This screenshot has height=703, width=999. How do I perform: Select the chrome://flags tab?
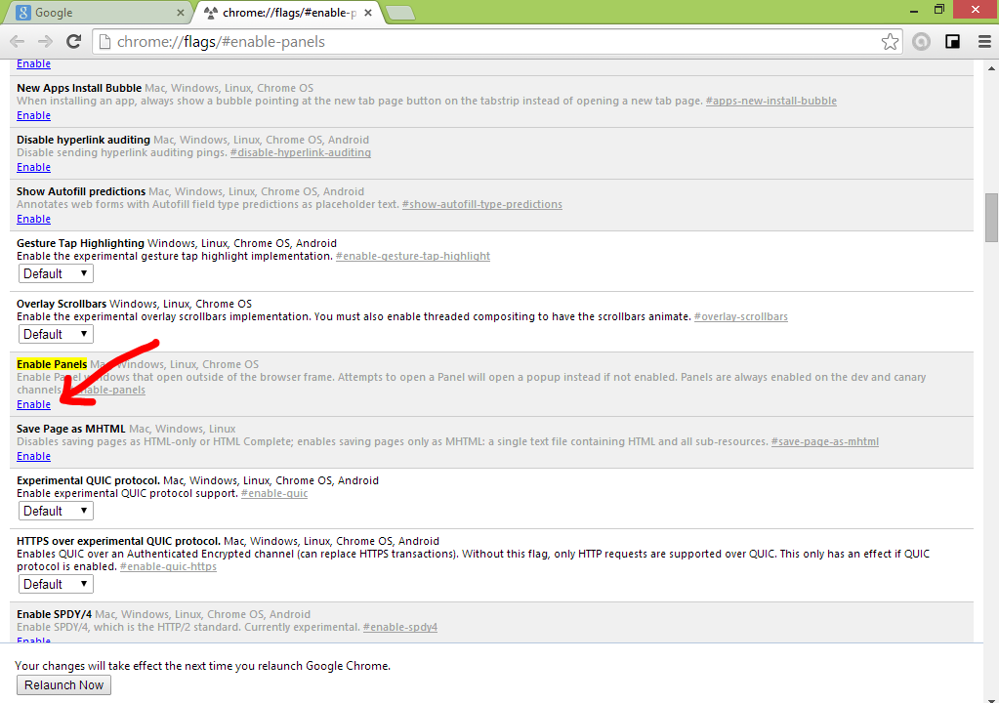pos(288,13)
